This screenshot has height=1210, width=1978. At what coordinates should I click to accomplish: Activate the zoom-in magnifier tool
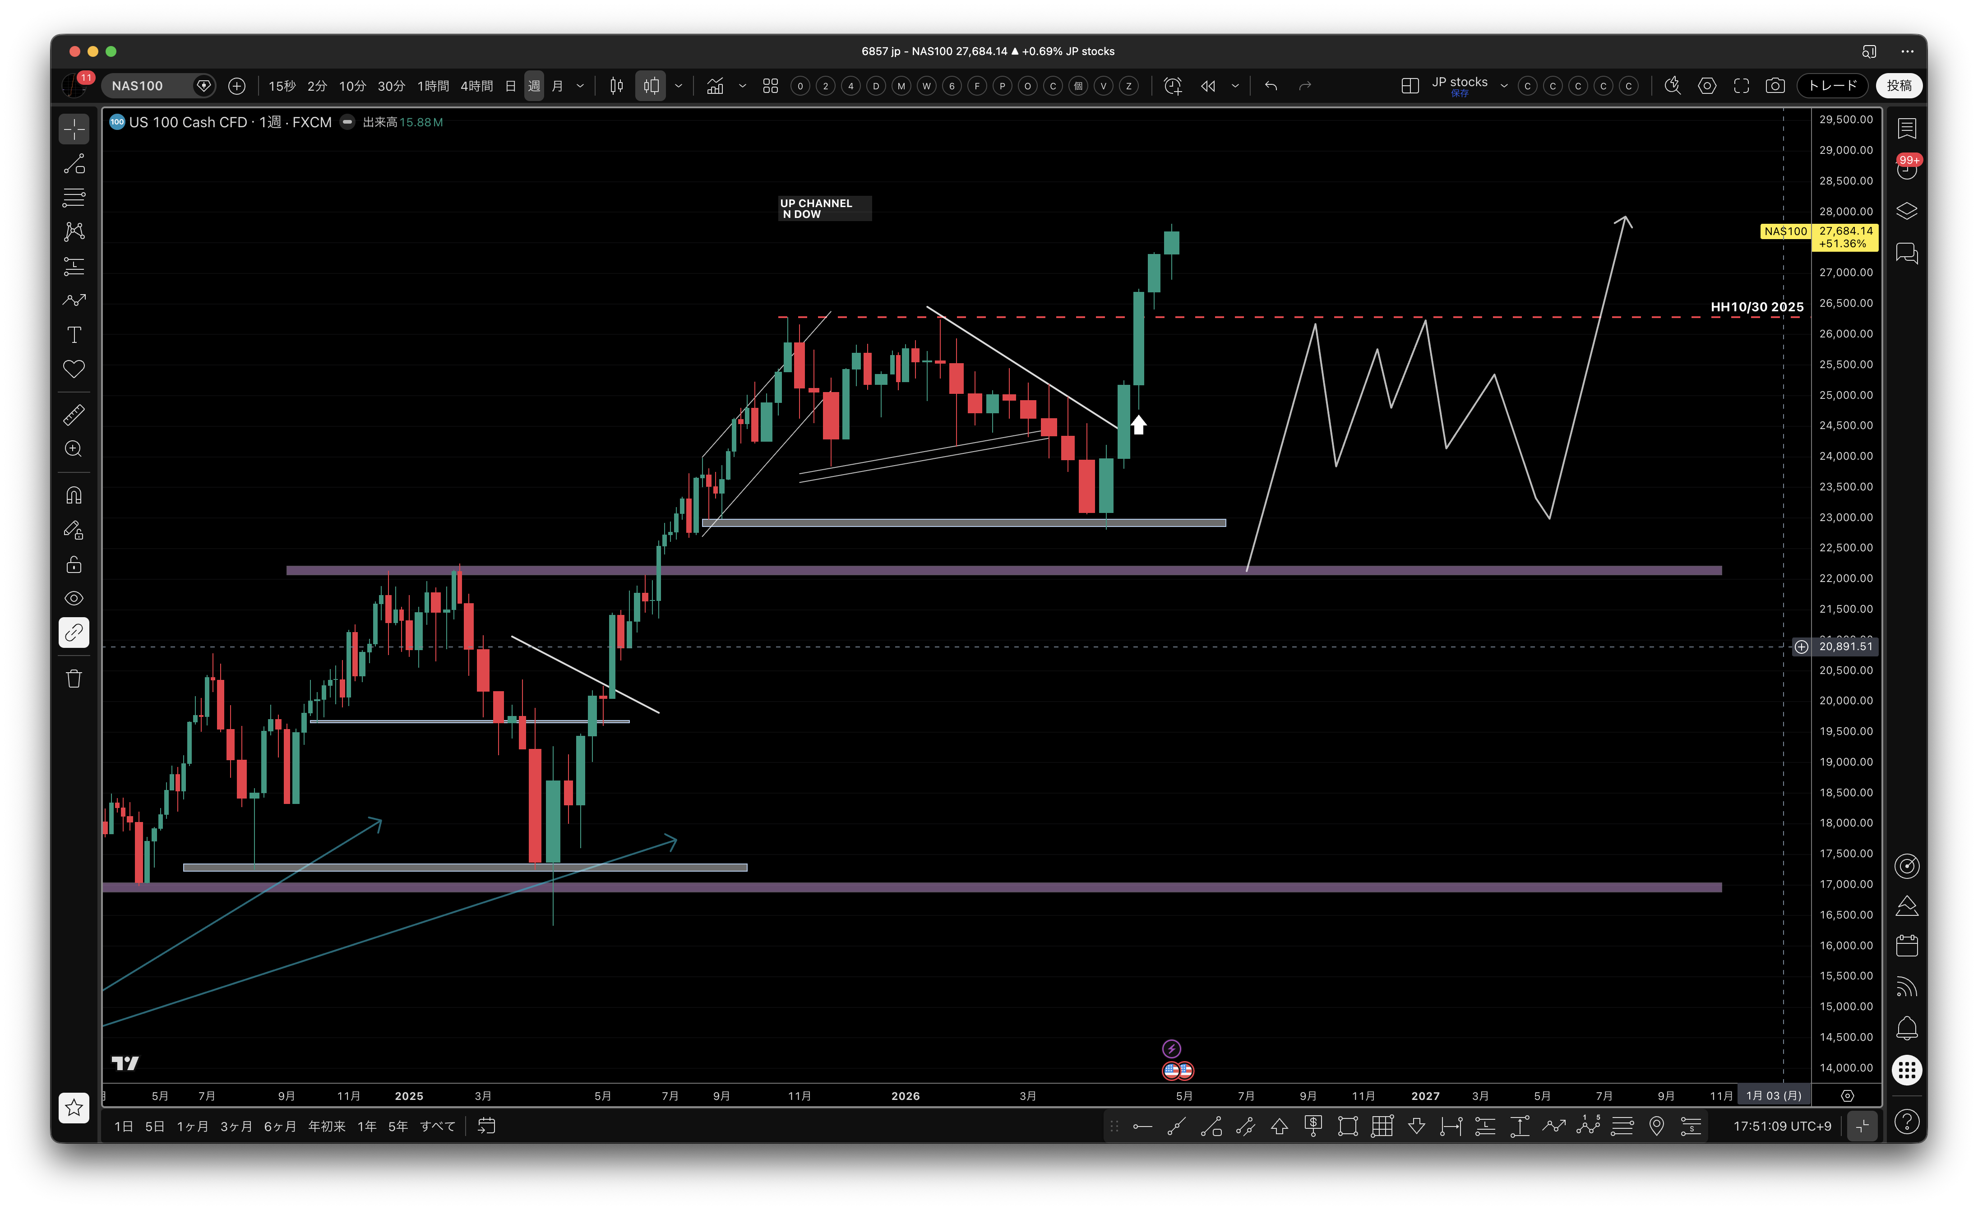coord(74,449)
